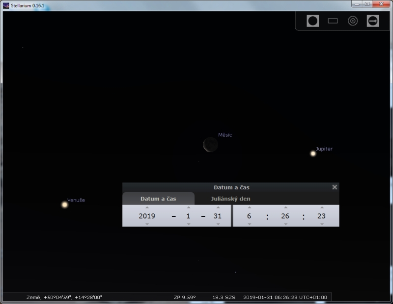Click the minutes field showing 26
The image size is (393, 304).
285,216
